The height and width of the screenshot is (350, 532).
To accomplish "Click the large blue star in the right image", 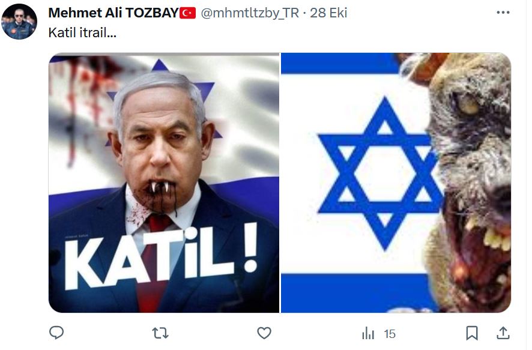I will point(380,173).
